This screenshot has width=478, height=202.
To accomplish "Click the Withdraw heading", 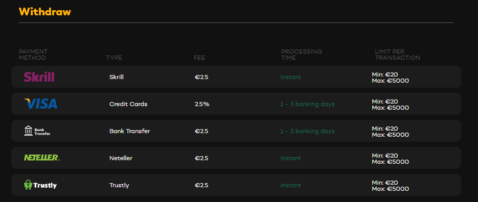I will (x=45, y=12).
